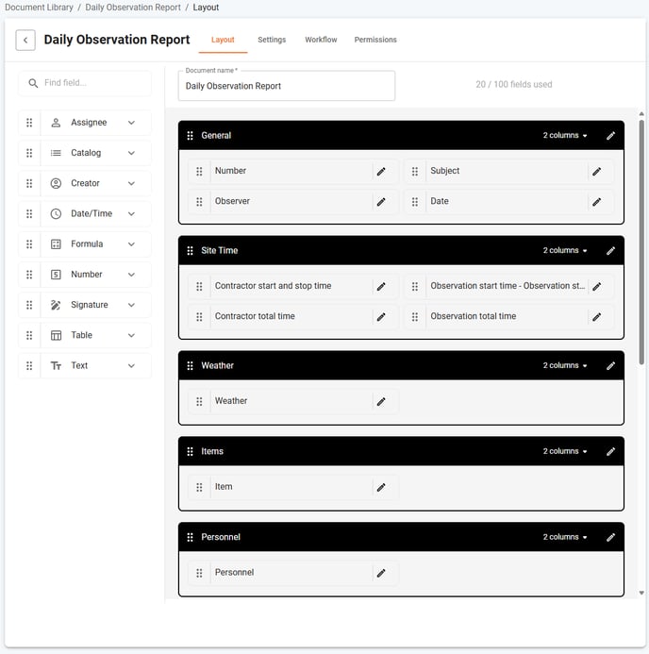Screen dimensions: 649x654
Task: Switch to the Settings tab
Action: pyautogui.click(x=272, y=40)
